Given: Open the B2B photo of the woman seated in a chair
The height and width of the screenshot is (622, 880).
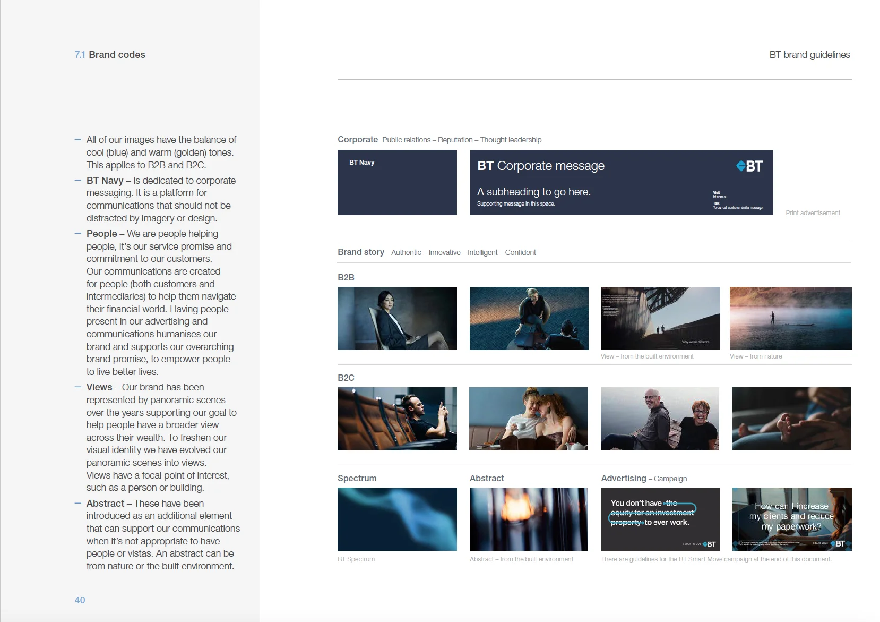Looking at the screenshot, I should (x=397, y=318).
